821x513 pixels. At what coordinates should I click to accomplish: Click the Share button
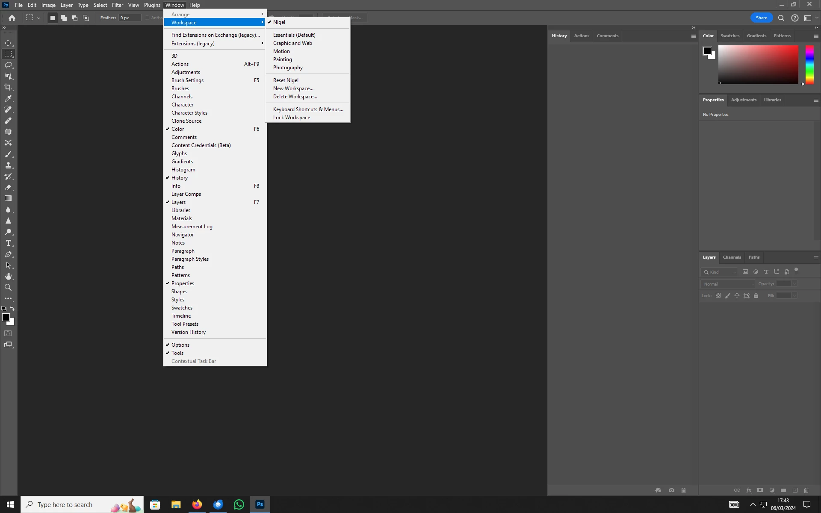[x=761, y=18]
